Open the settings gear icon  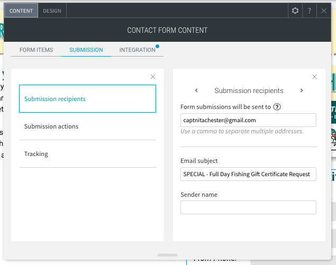click(x=295, y=11)
